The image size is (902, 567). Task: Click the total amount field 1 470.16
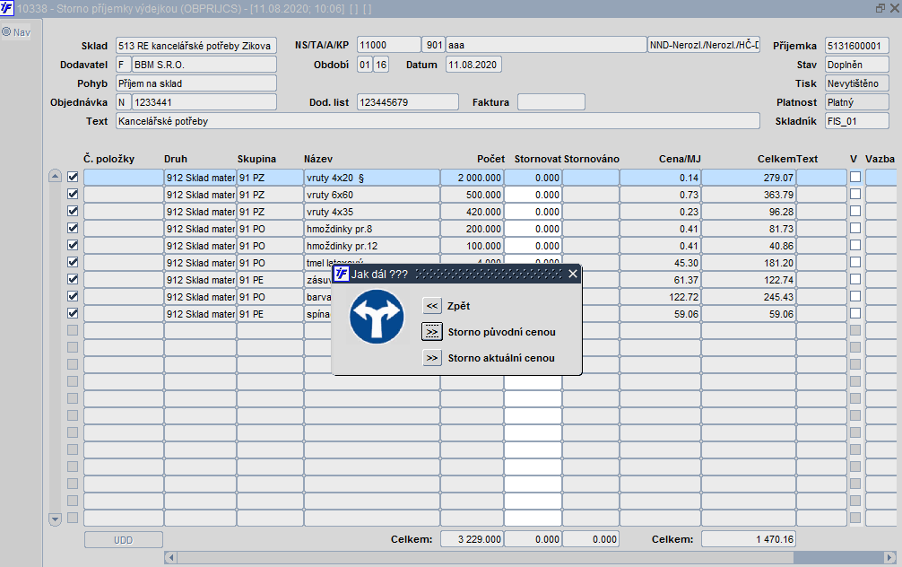click(749, 539)
